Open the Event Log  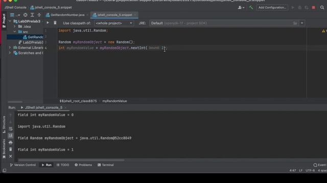point(320,165)
